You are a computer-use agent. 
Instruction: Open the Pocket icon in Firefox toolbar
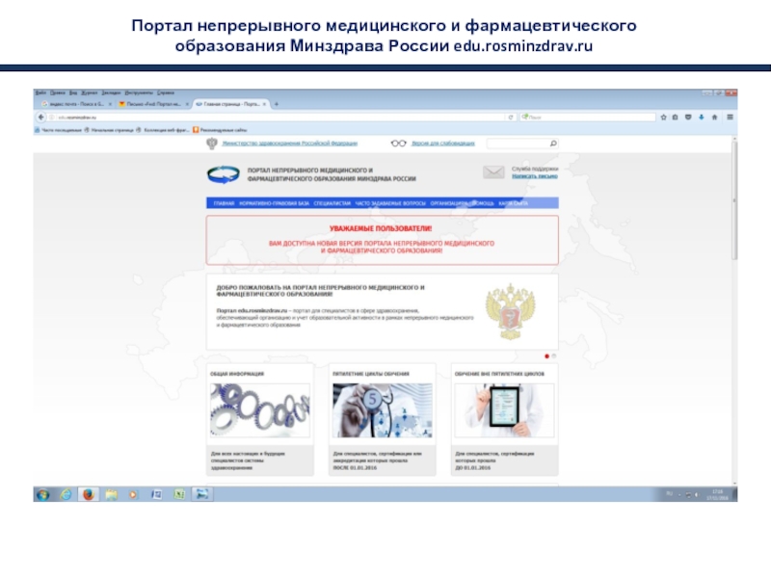(688, 117)
